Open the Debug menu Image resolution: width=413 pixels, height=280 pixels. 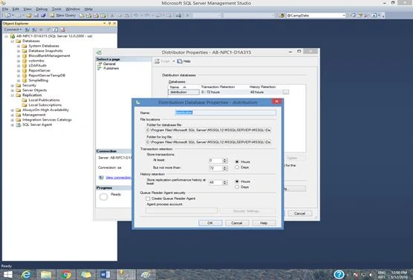click(x=42, y=9)
